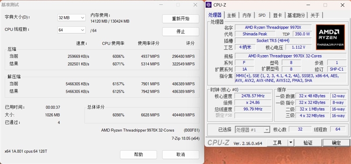Viewport: 351px width, 164px height.
Task: Close the 基准测试 benchmark window
Action: click(195, 5)
